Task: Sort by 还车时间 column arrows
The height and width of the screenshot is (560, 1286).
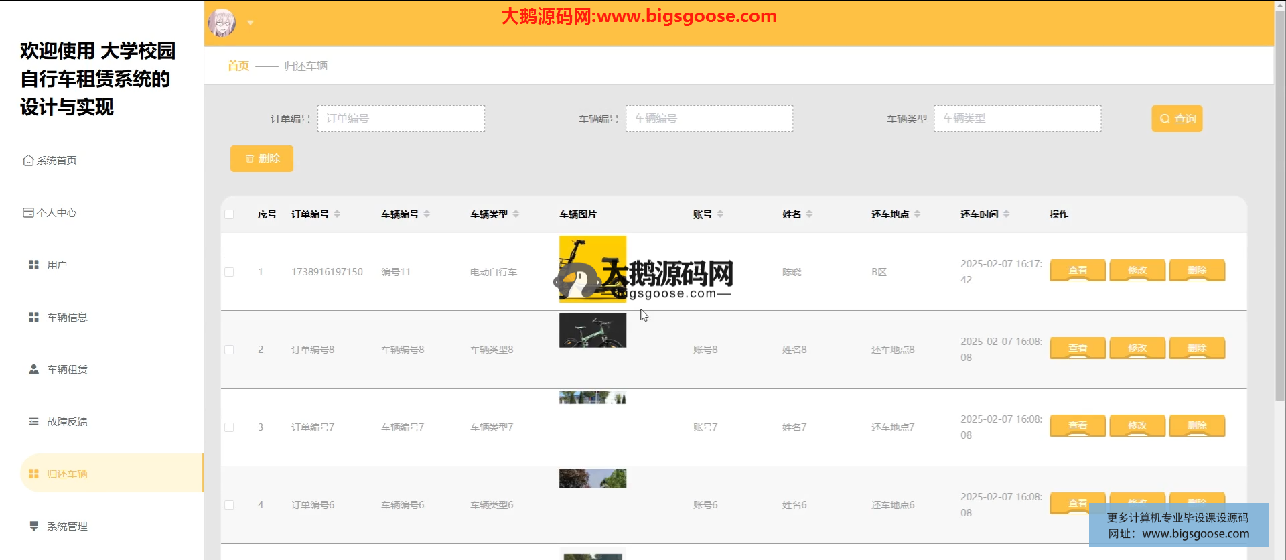Action: click(1006, 214)
